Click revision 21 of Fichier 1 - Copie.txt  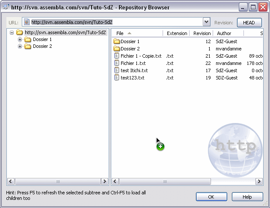click(208, 56)
